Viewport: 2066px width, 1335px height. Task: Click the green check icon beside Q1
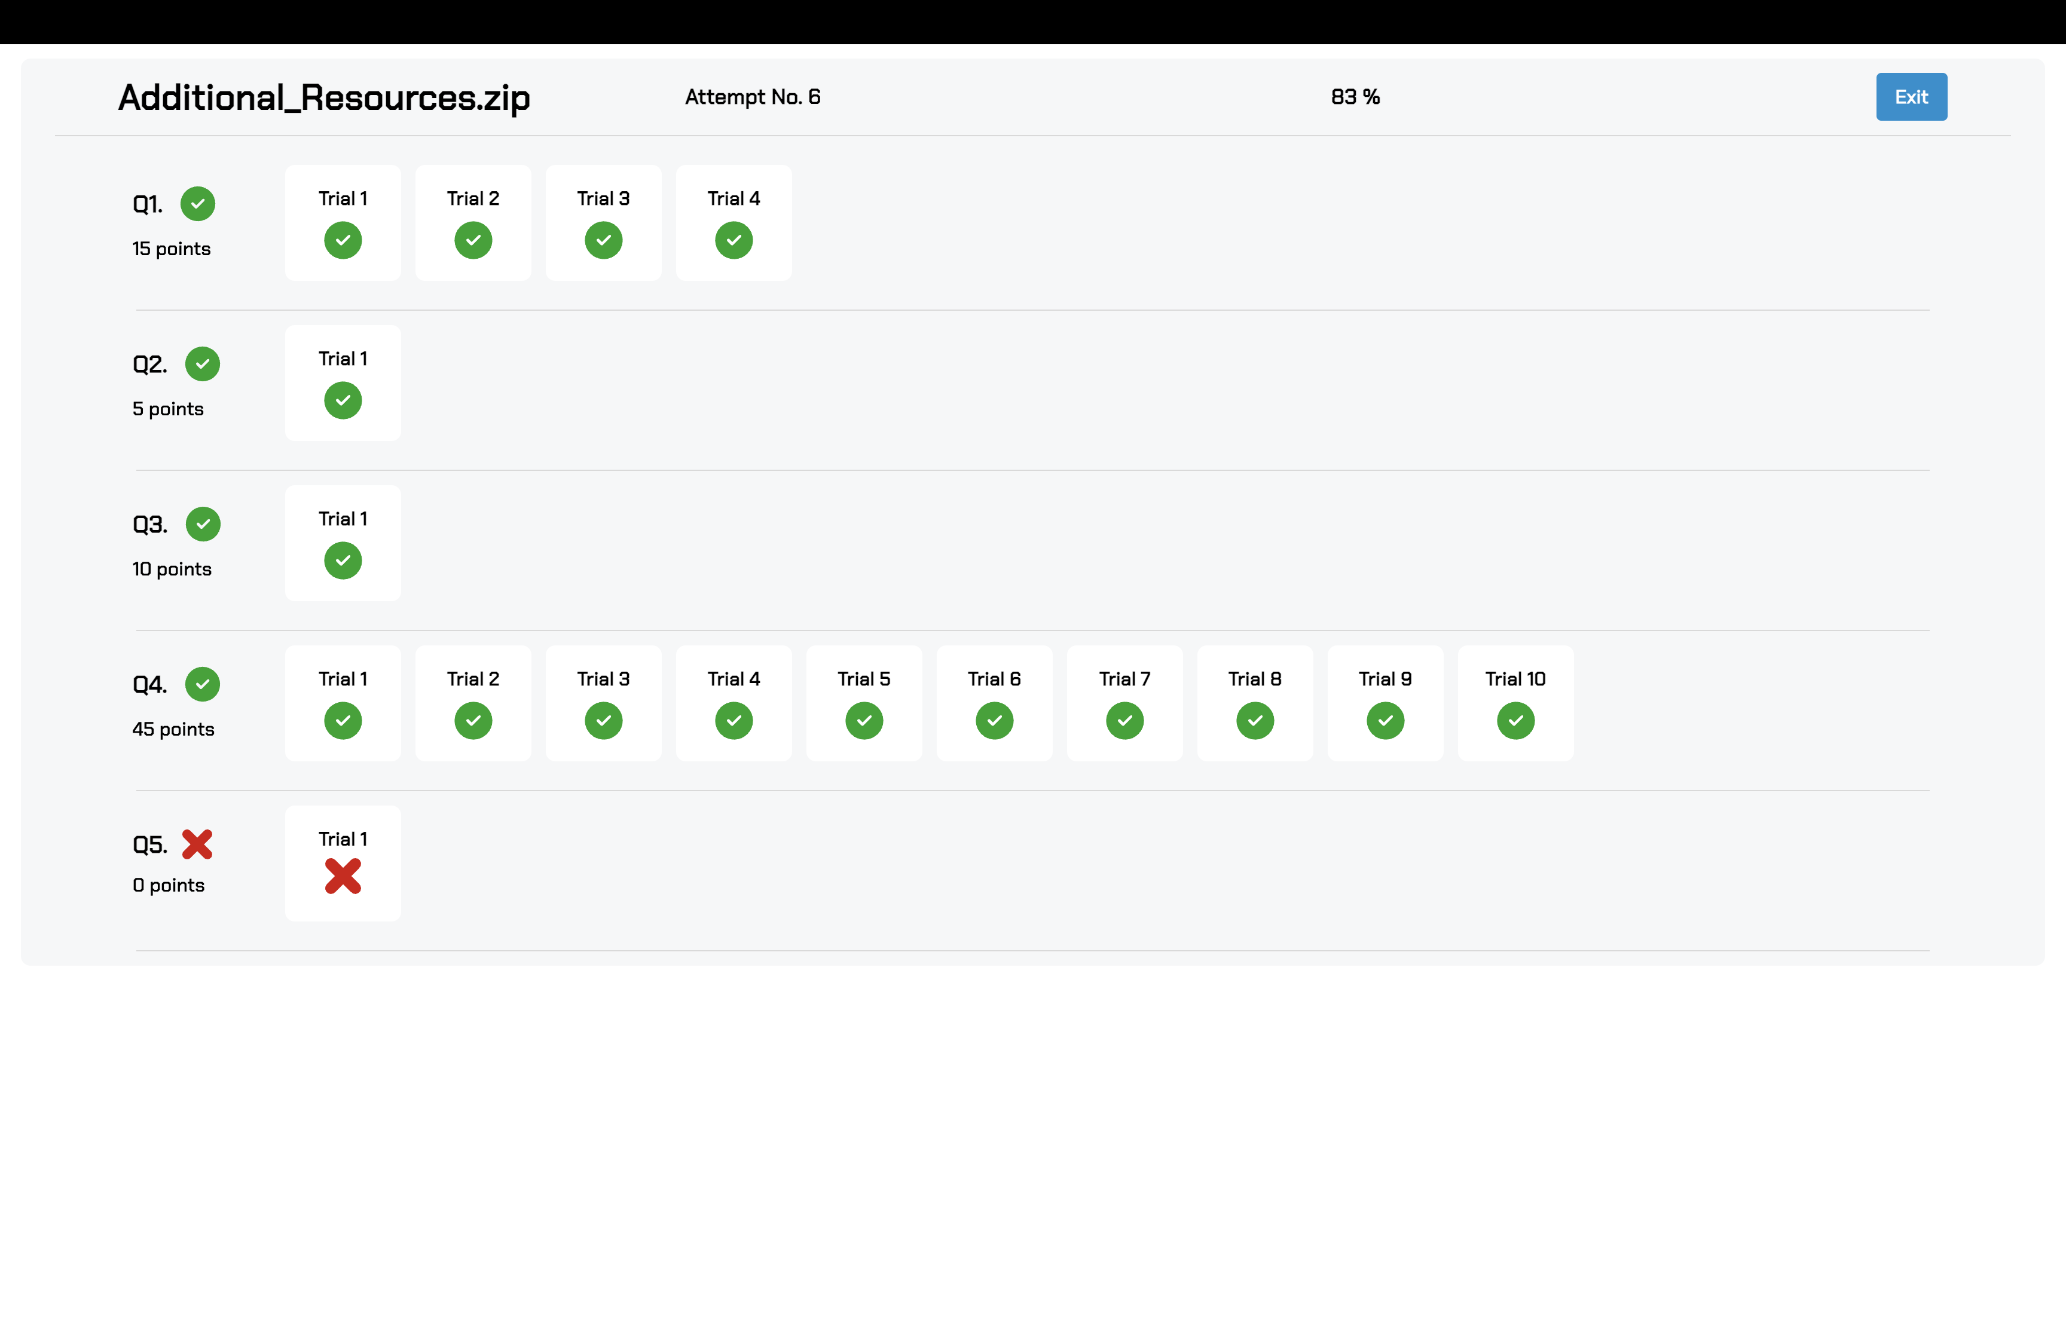tap(198, 204)
